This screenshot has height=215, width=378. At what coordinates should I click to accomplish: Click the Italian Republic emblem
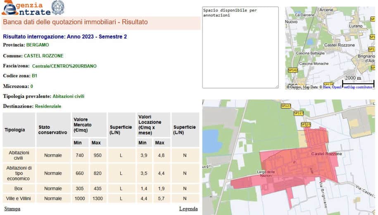pos(57,8)
